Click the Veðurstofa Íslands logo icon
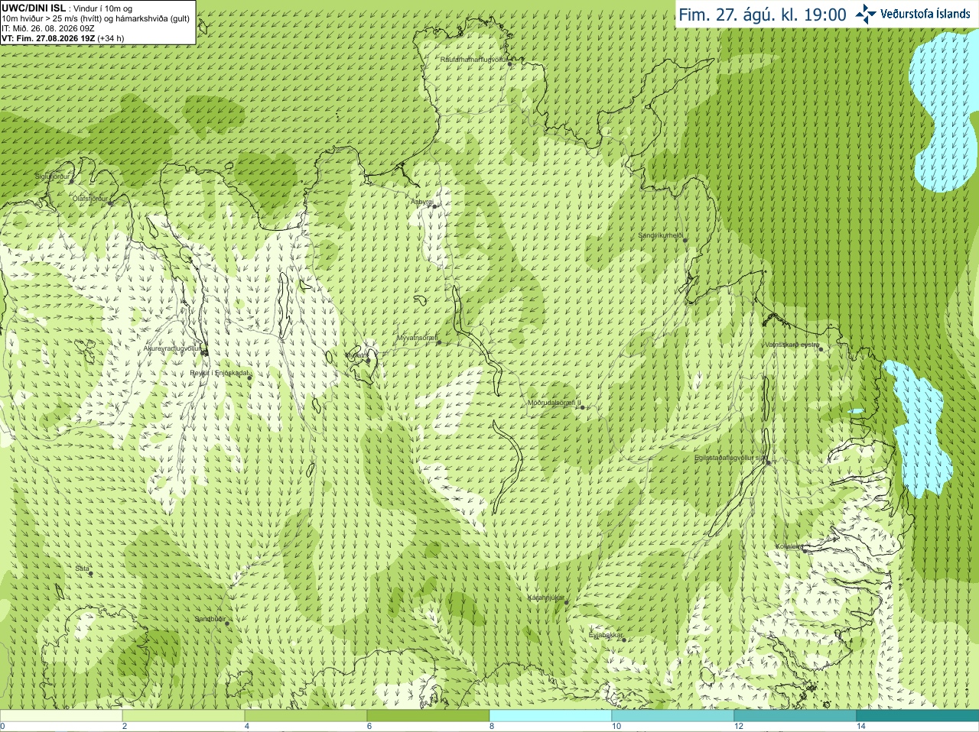This screenshot has height=732, width=979. click(866, 14)
